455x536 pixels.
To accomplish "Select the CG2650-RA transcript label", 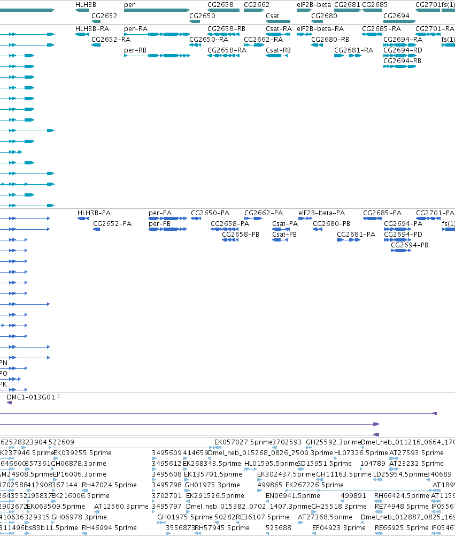I will [209, 39].
